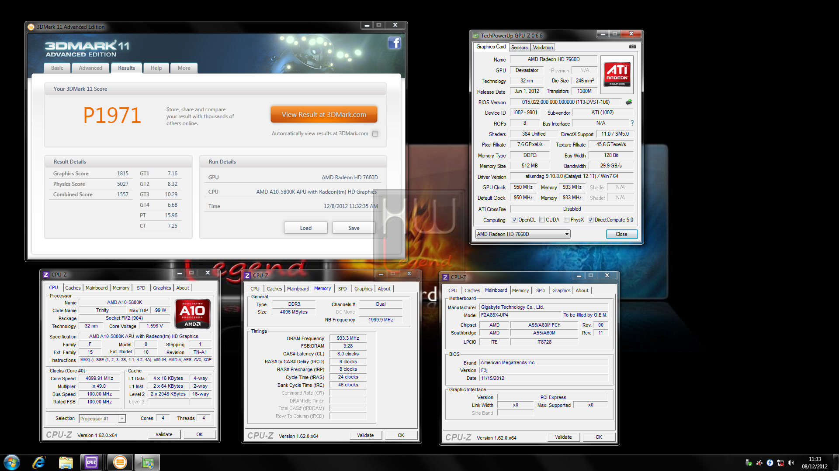
Task: Click the P1971 score text
Action: tap(112, 116)
